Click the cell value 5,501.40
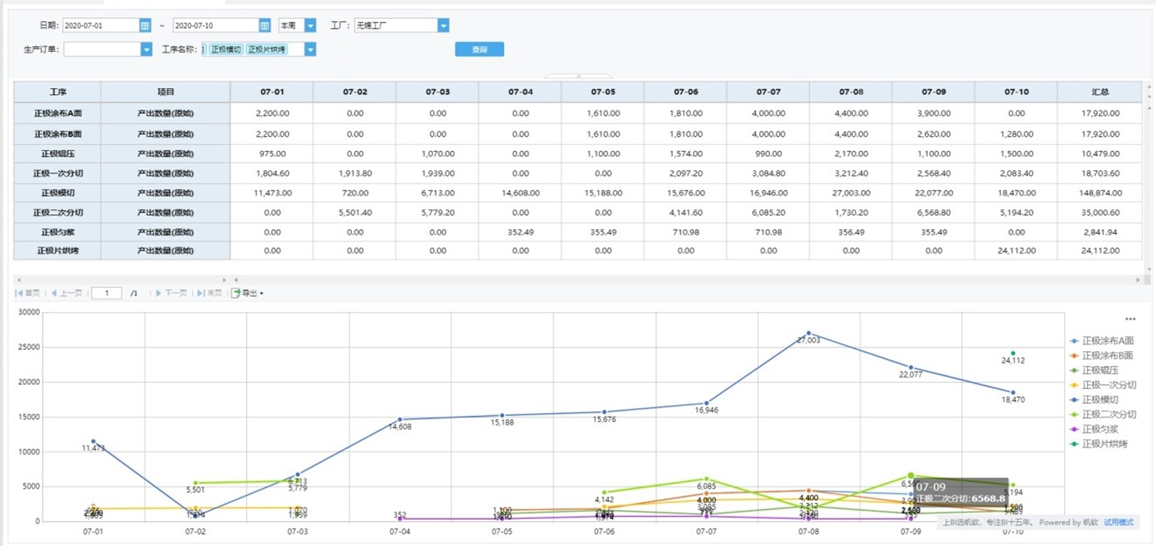 click(x=354, y=212)
